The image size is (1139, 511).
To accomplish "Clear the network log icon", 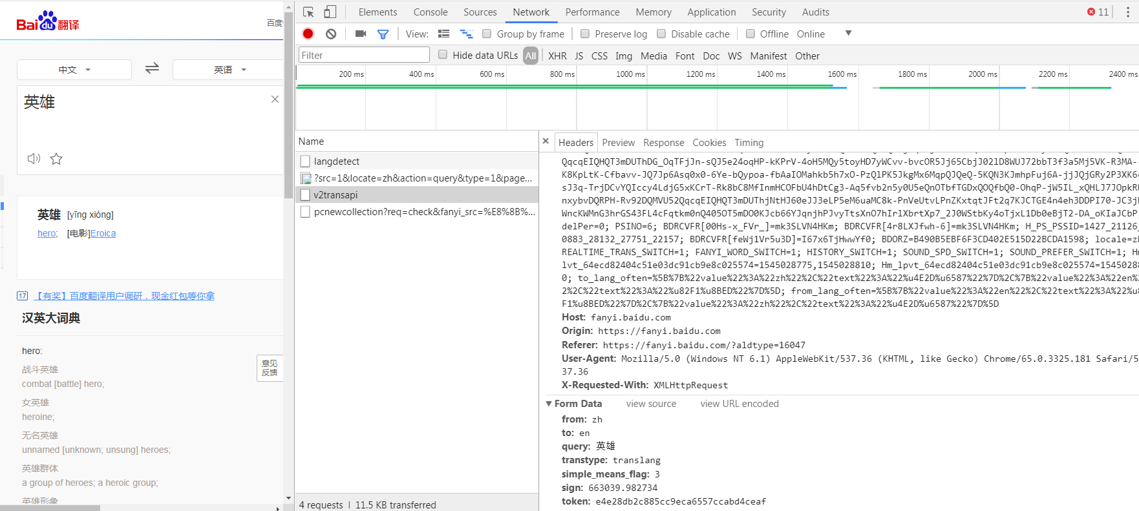I will 331,34.
